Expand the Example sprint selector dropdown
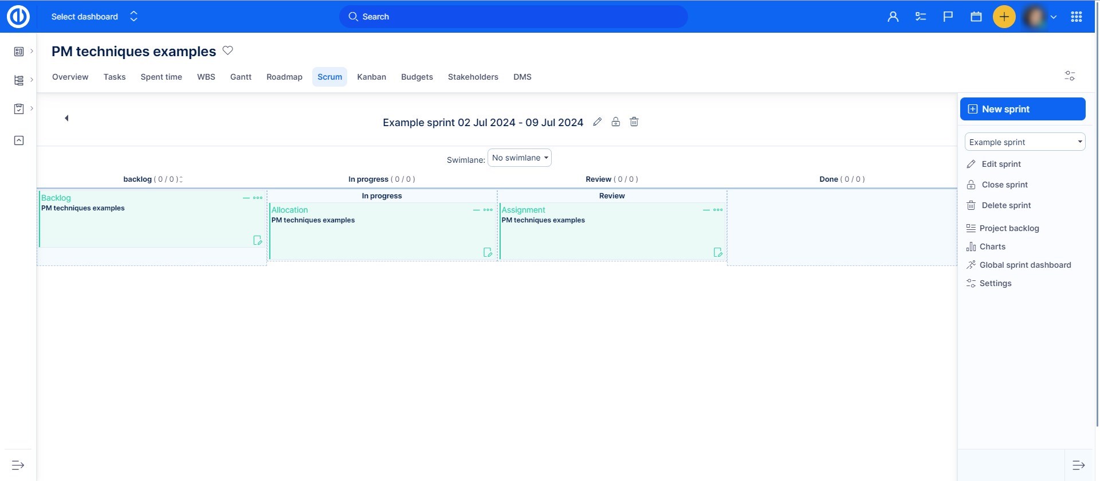 coord(1024,142)
